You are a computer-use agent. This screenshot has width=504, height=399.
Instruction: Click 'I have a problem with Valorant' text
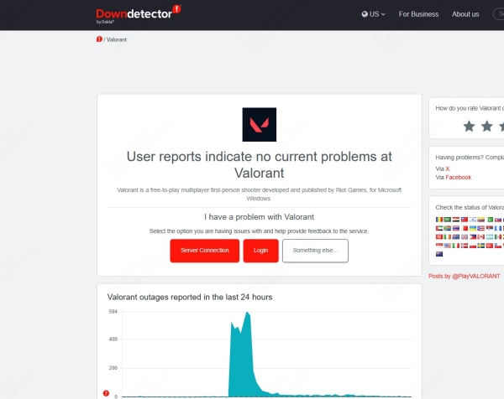click(259, 217)
